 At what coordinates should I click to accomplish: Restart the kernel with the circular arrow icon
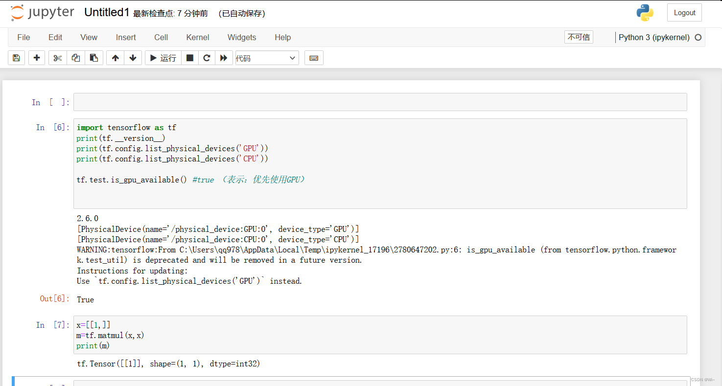click(x=207, y=58)
